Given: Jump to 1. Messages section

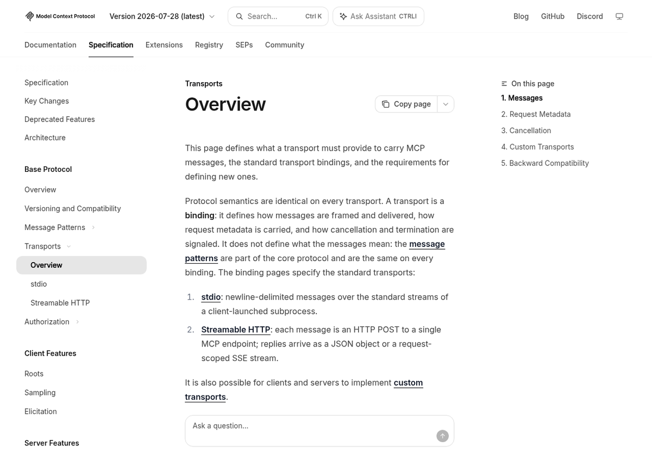Looking at the screenshot, I should click(522, 98).
